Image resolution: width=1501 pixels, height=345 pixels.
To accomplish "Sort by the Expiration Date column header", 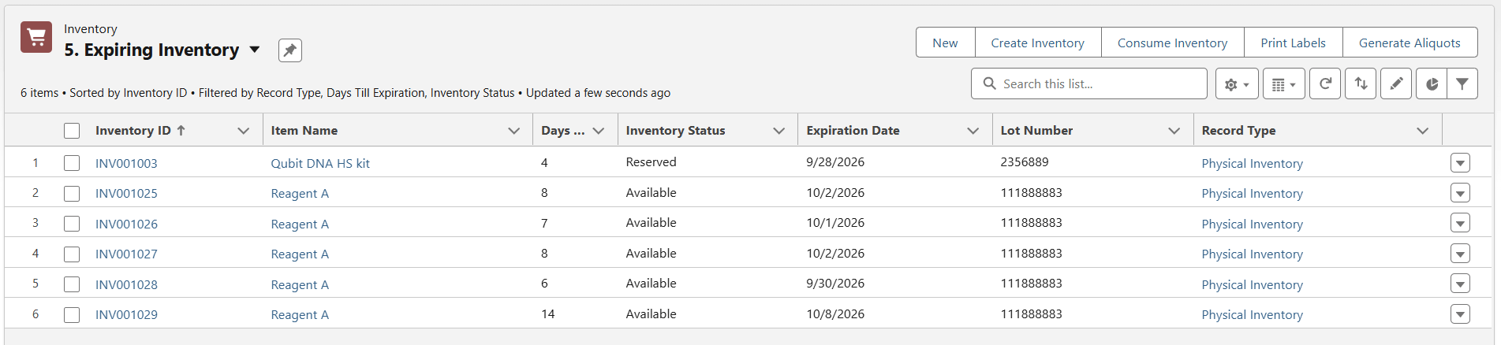I will point(853,131).
